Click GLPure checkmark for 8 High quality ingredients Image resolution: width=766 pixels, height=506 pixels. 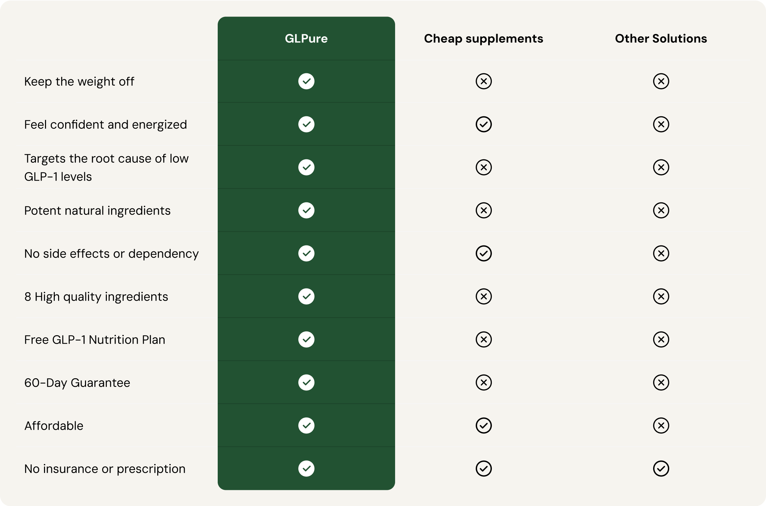tap(306, 297)
